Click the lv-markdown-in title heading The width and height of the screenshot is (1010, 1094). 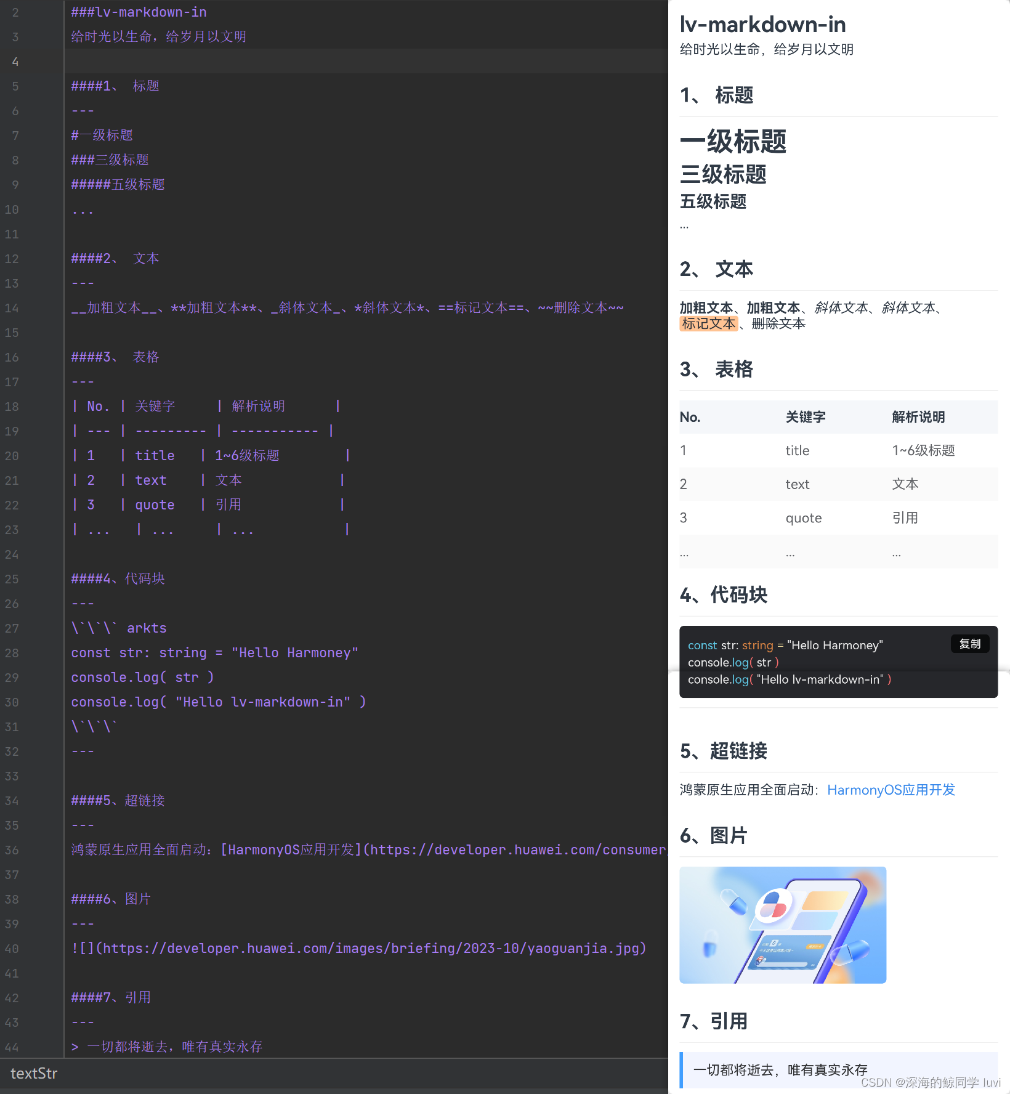pyautogui.click(x=762, y=25)
